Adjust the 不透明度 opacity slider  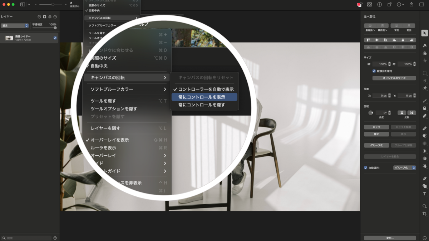click(x=44, y=28)
